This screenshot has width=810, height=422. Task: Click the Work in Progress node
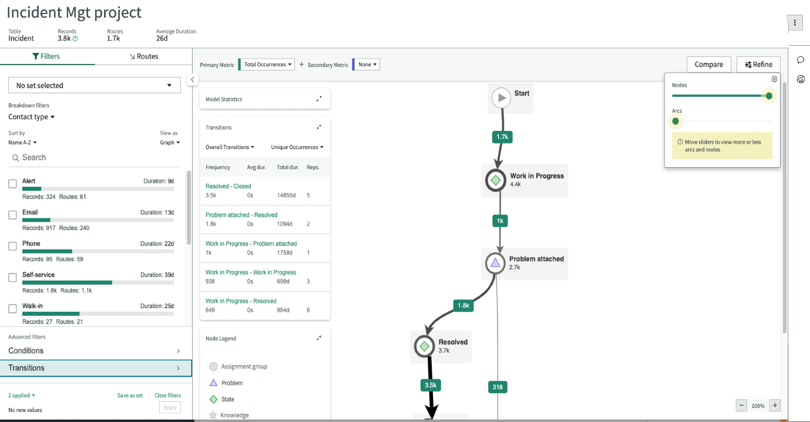495,180
